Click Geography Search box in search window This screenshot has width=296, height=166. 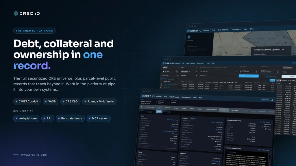218,68
